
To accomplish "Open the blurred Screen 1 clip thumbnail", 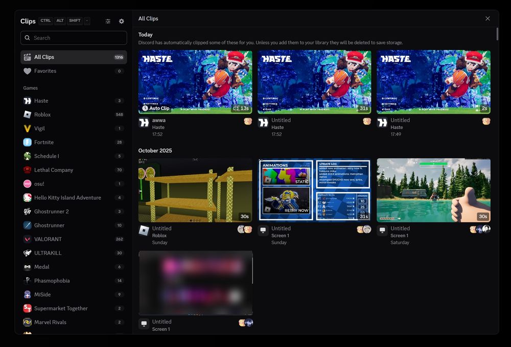I will click(x=196, y=283).
